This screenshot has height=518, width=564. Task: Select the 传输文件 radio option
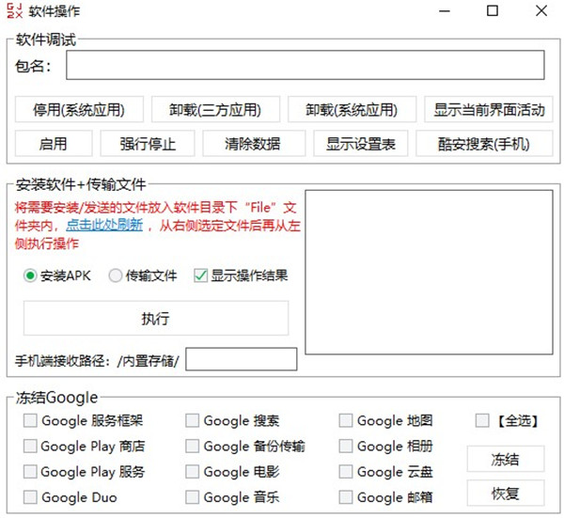coord(116,276)
